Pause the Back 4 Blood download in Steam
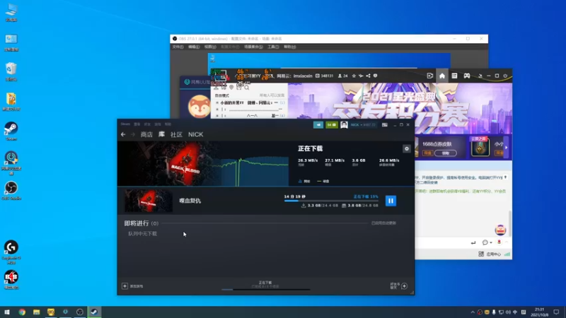The image size is (566, 318). click(x=391, y=201)
